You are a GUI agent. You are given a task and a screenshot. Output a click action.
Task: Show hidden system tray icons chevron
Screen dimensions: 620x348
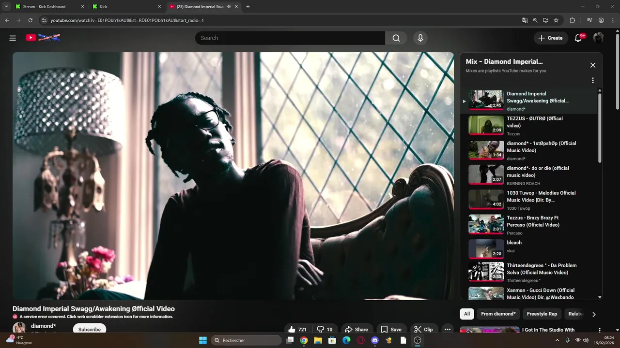pyautogui.click(x=557, y=340)
